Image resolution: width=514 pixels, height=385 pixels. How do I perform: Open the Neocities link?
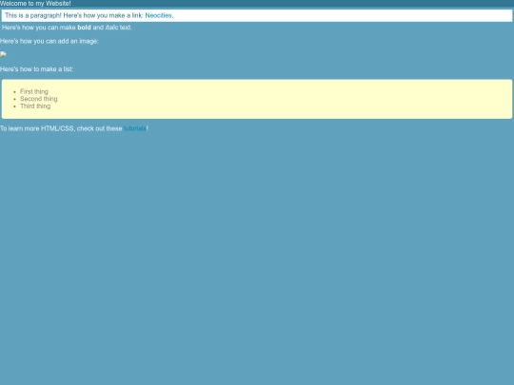coord(158,15)
